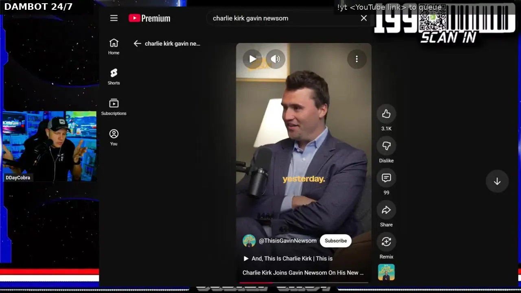Go back using the arrow beside search title
The image size is (521, 293).
137,44
